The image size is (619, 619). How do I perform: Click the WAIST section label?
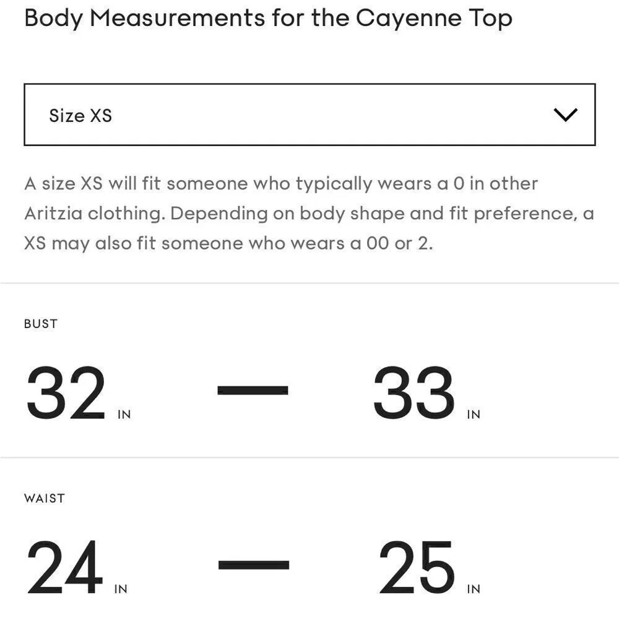tap(44, 498)
